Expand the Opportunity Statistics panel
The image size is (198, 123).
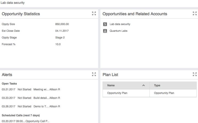[94, 14]
